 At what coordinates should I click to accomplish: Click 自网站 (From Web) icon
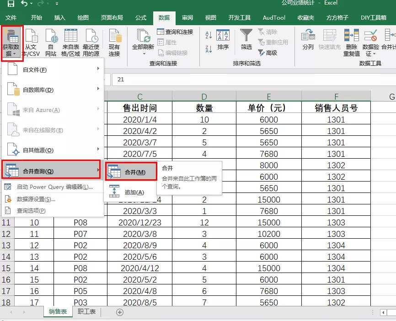(52, 36)
